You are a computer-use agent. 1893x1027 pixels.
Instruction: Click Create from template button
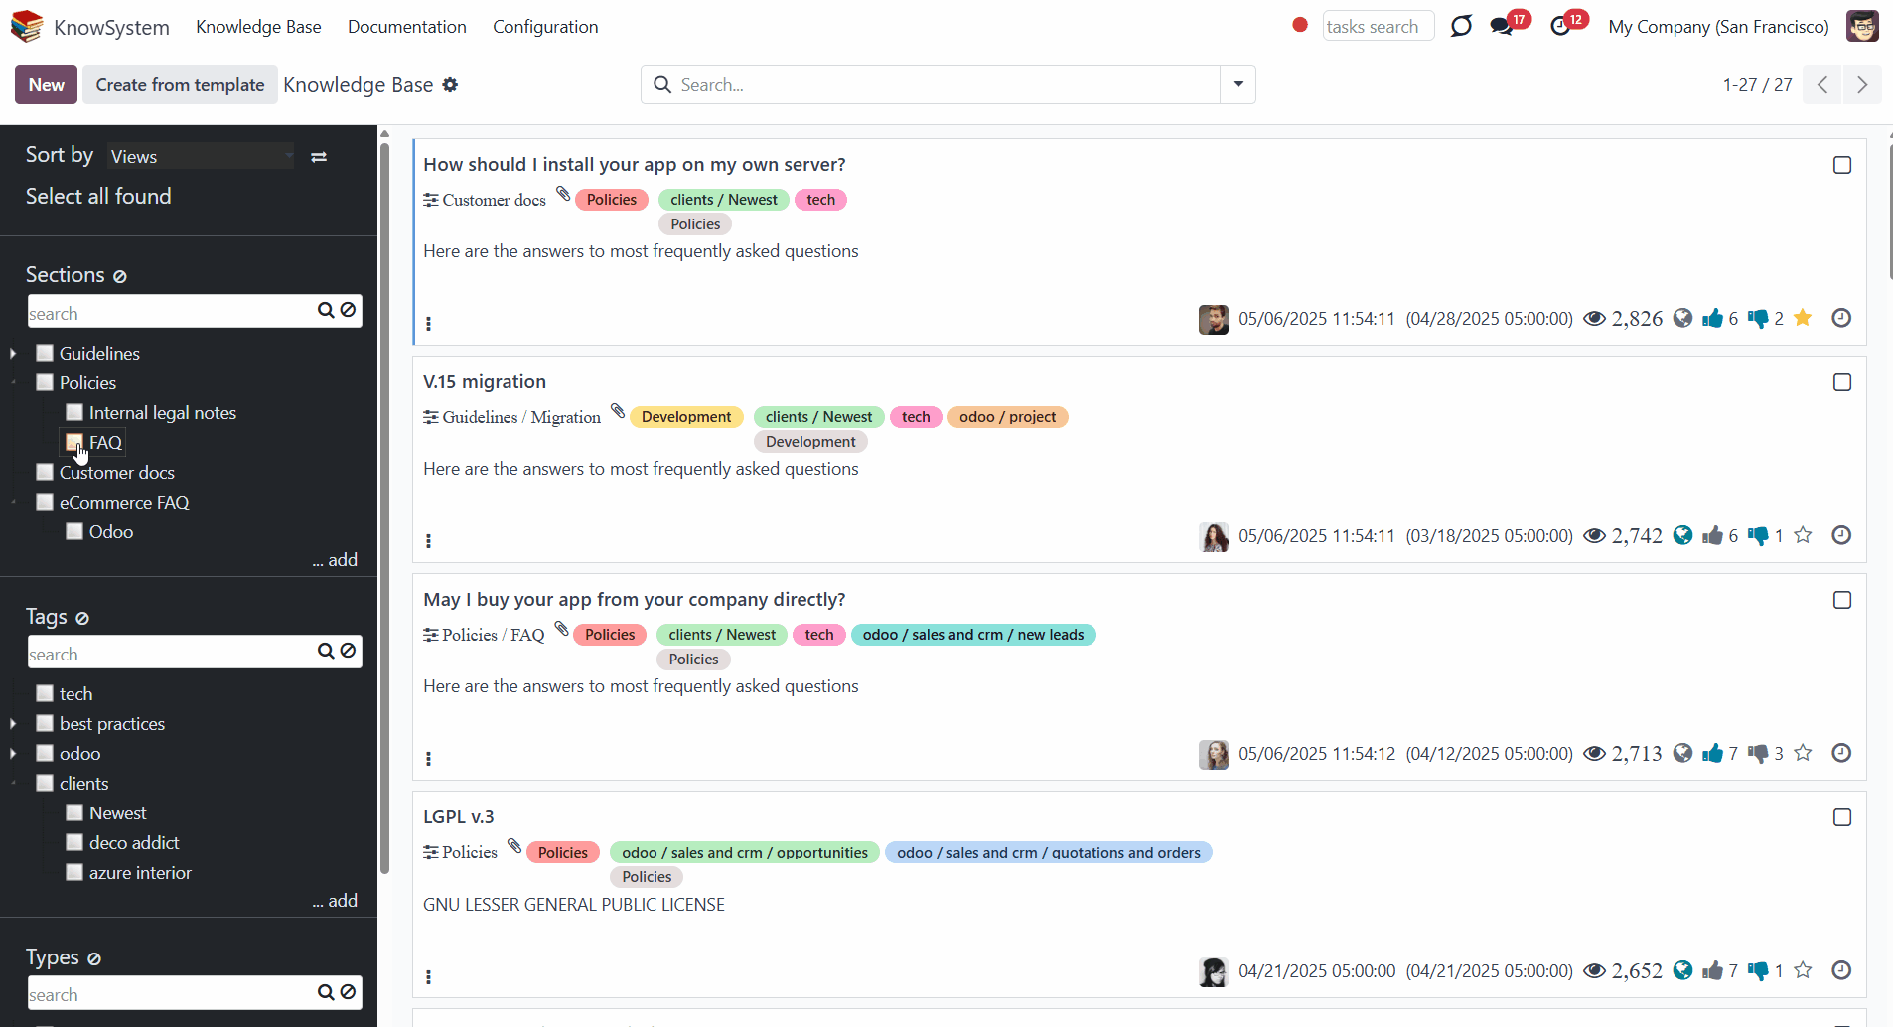click(x=180, y=85)
